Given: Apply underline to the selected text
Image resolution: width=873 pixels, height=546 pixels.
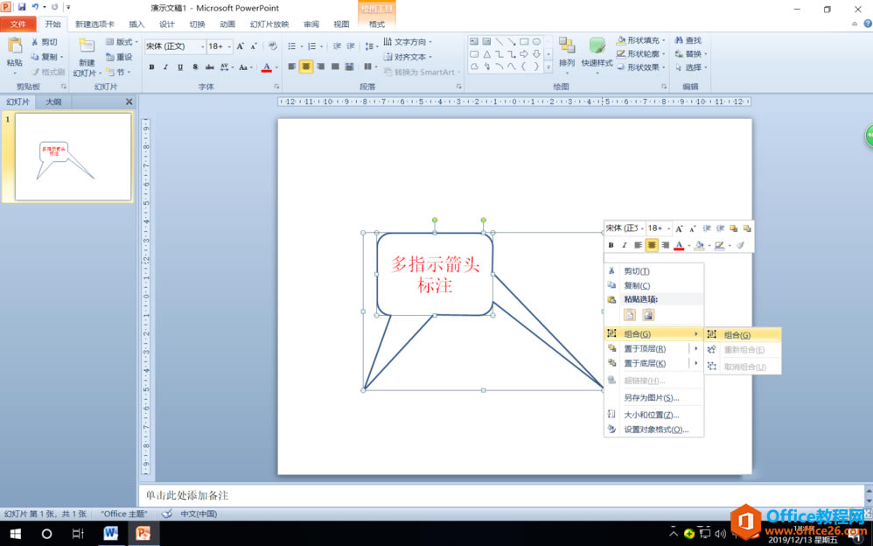Looking at the screenshot, I should (180, 67).
